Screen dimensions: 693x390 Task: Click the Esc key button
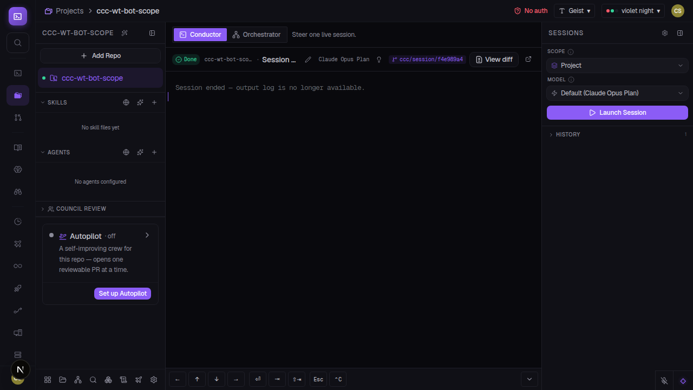click(x=318, y=379)
